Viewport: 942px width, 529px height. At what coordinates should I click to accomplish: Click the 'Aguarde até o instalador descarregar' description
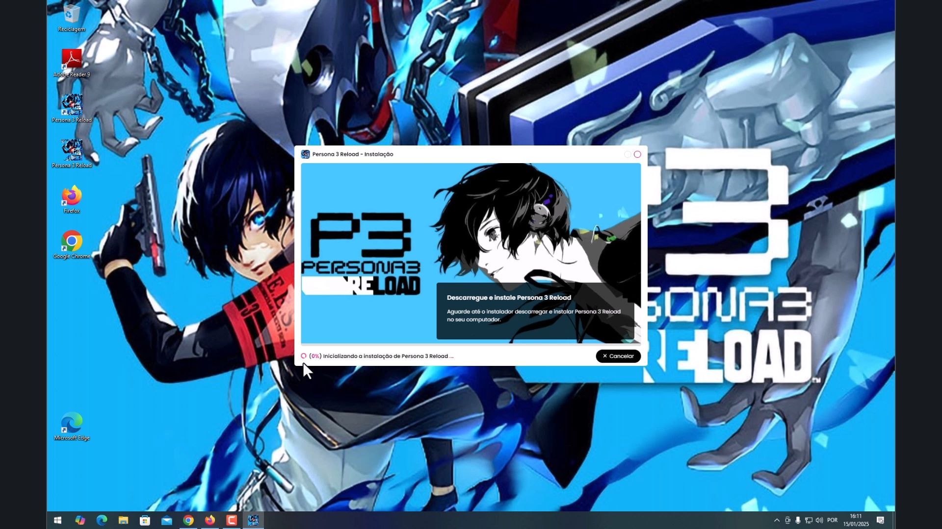coord(534,315)
